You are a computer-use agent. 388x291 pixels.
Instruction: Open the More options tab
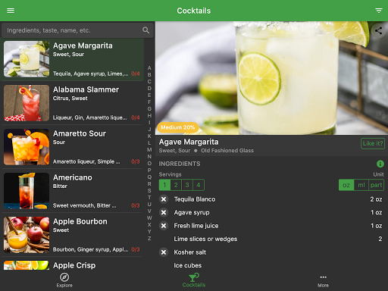pos(323,281)
